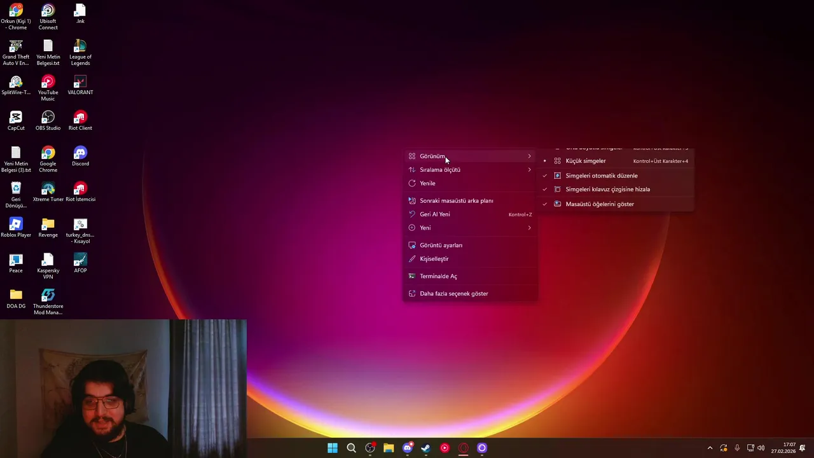Select the turkey_dns Kısayol shortcut

pos(80,231)
